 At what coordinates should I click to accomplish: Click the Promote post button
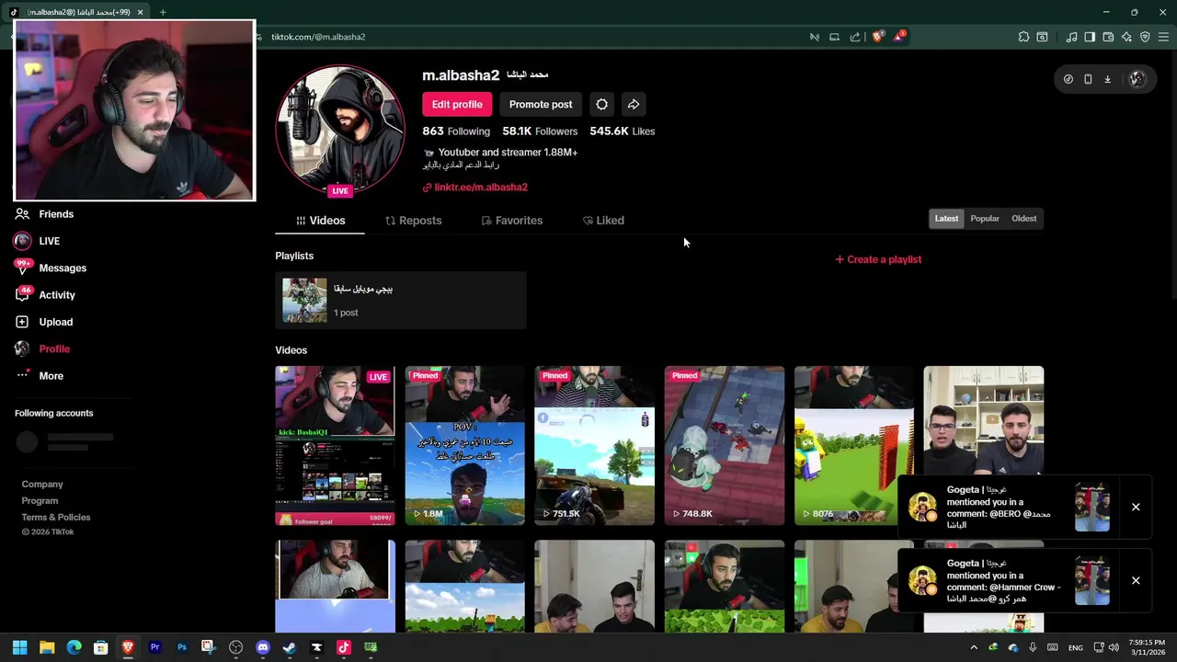pyautogui.click(x=541, y=104)
